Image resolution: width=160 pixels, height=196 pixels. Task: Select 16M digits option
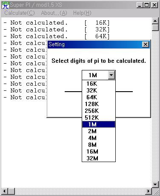tap(99, 151)
